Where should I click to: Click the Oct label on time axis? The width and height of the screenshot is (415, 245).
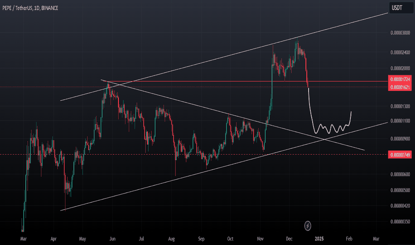(230, 239)
